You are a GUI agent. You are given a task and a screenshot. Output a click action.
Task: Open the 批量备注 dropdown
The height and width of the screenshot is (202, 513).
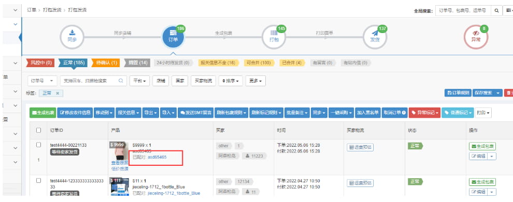[297, 113]
